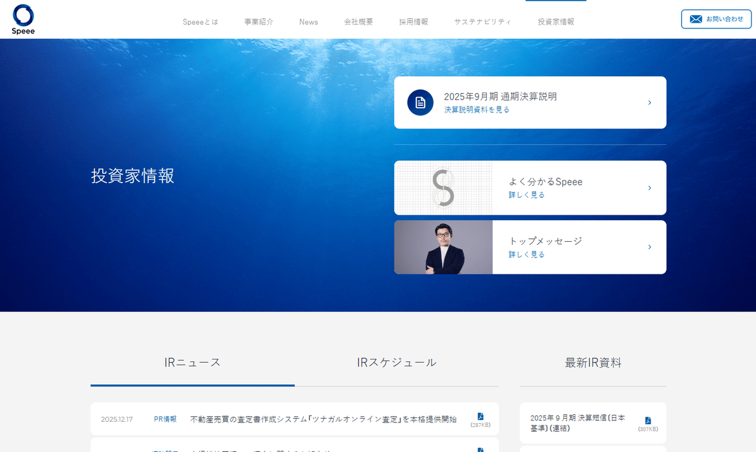This screenshot has height=452, width=756.
Task: Click the PR情報 category label
Action: (x=164, y=418)
